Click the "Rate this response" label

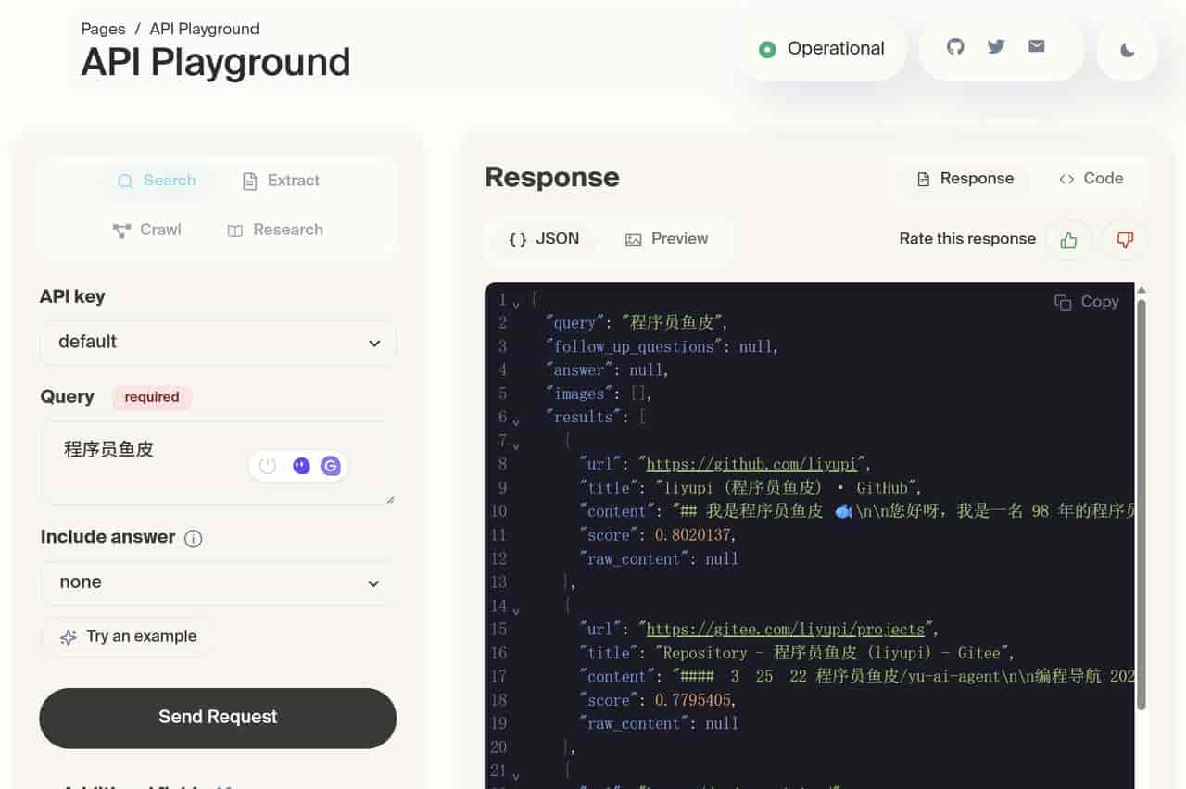(967, 239)
